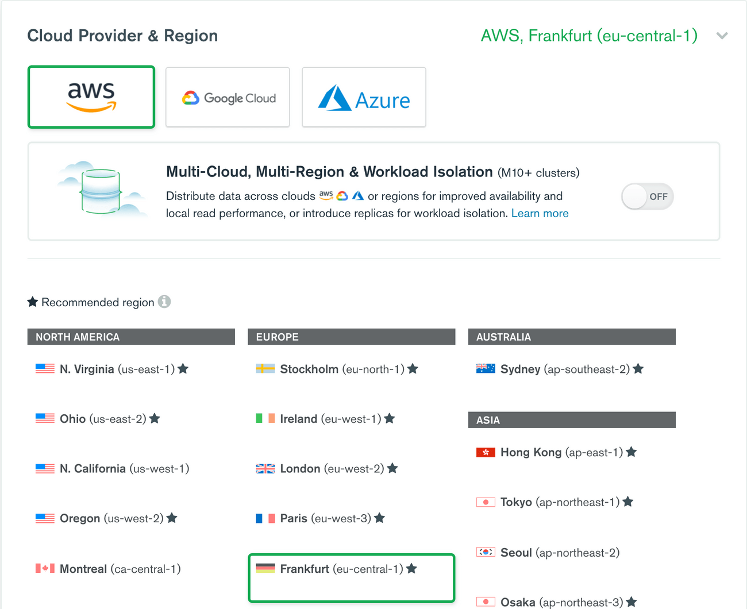Viewport: 747px width, 609px height.
Task: Enable the Multi-Cloud, Multi-Region toggle
Action: click(x=647, y=196)
